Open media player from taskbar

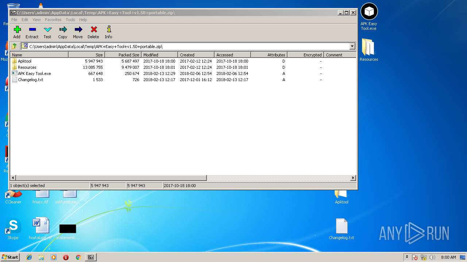(x=54, y=257)
